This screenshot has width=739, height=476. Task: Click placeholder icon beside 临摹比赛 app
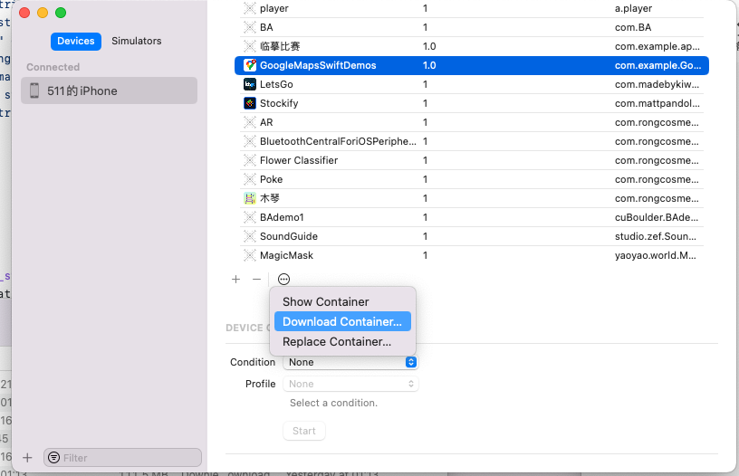coord(250,46)
